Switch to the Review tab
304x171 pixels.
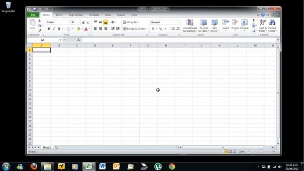click(x=121, y=15)
